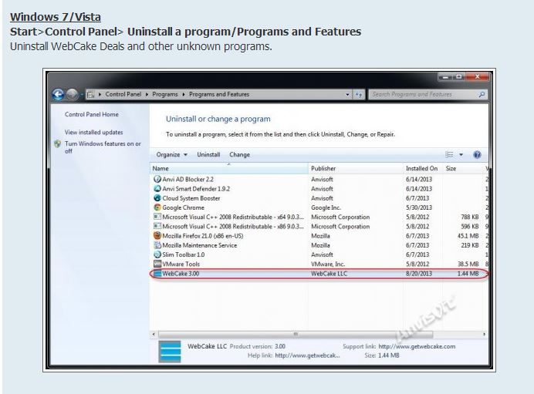Open the getwebcak... help link
Screen dimensions: 534x394
click(307, 355)
